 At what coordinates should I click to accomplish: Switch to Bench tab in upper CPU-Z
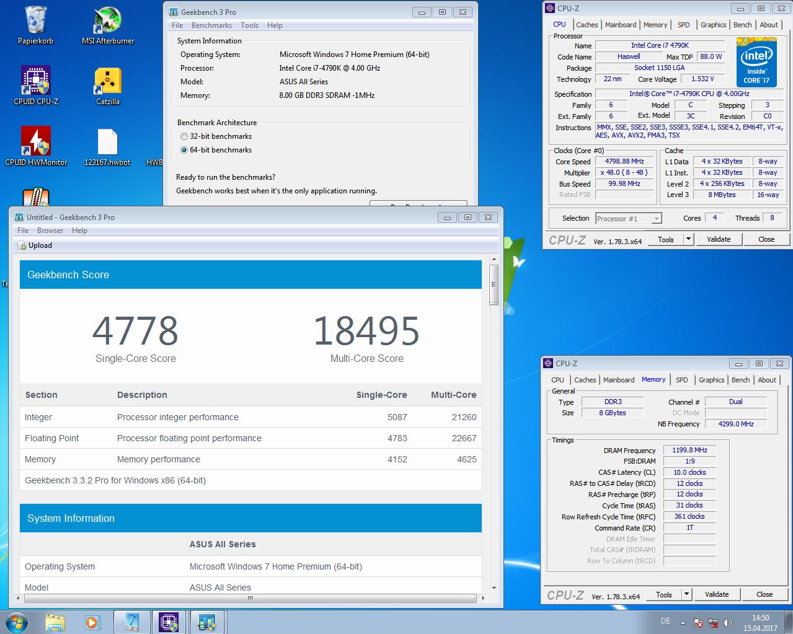(x=742, y=25)
